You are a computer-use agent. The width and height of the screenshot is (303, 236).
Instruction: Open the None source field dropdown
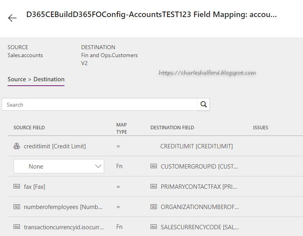59,166
